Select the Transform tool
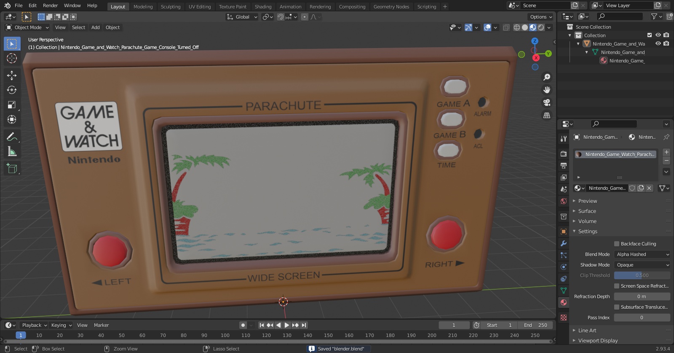This screenshot has width=674, height=353. pos(12,119)
